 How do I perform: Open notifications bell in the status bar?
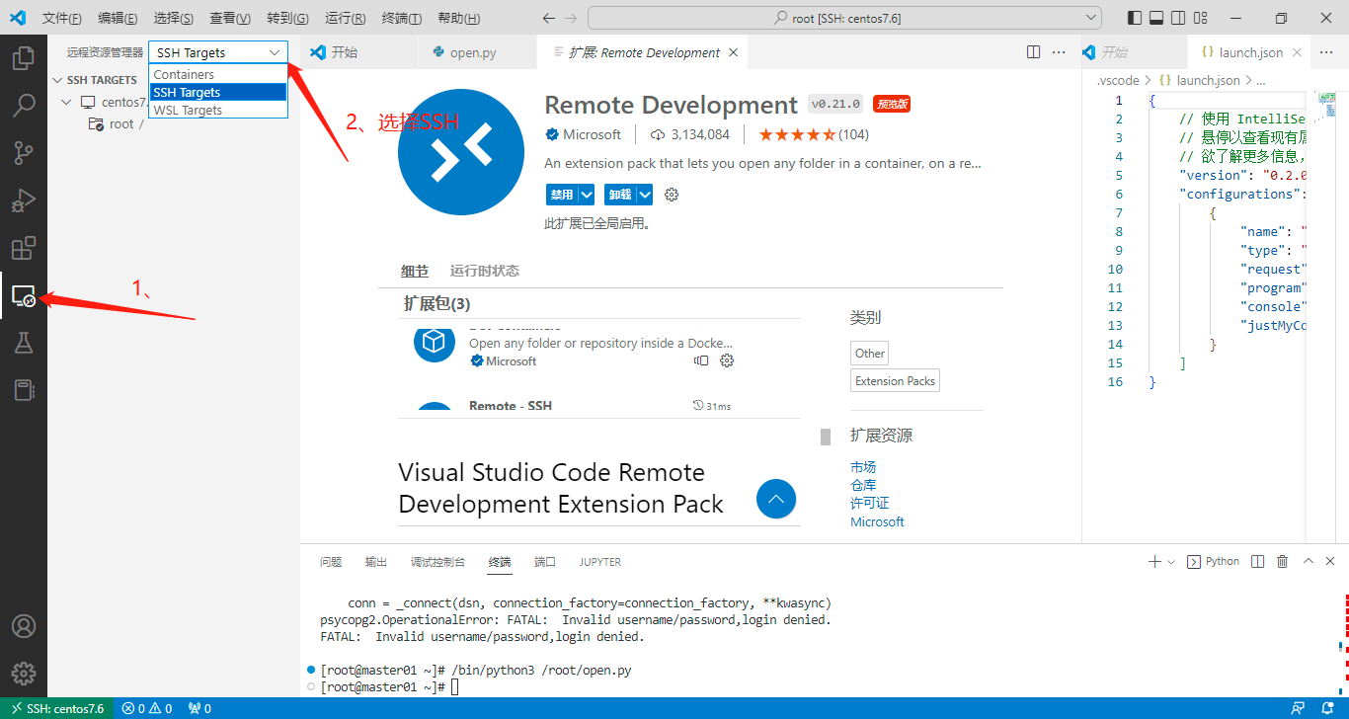(1326, 708)
